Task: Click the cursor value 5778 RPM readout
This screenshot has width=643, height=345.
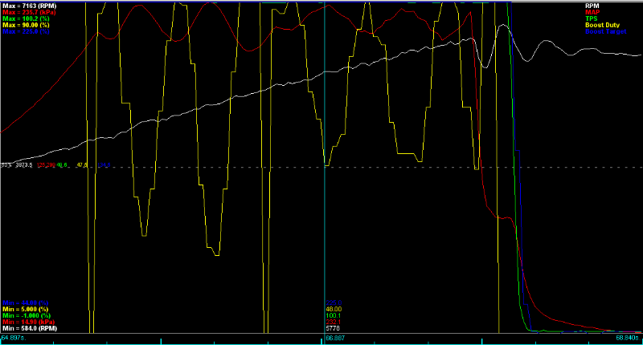Action: tap(332, 329)
